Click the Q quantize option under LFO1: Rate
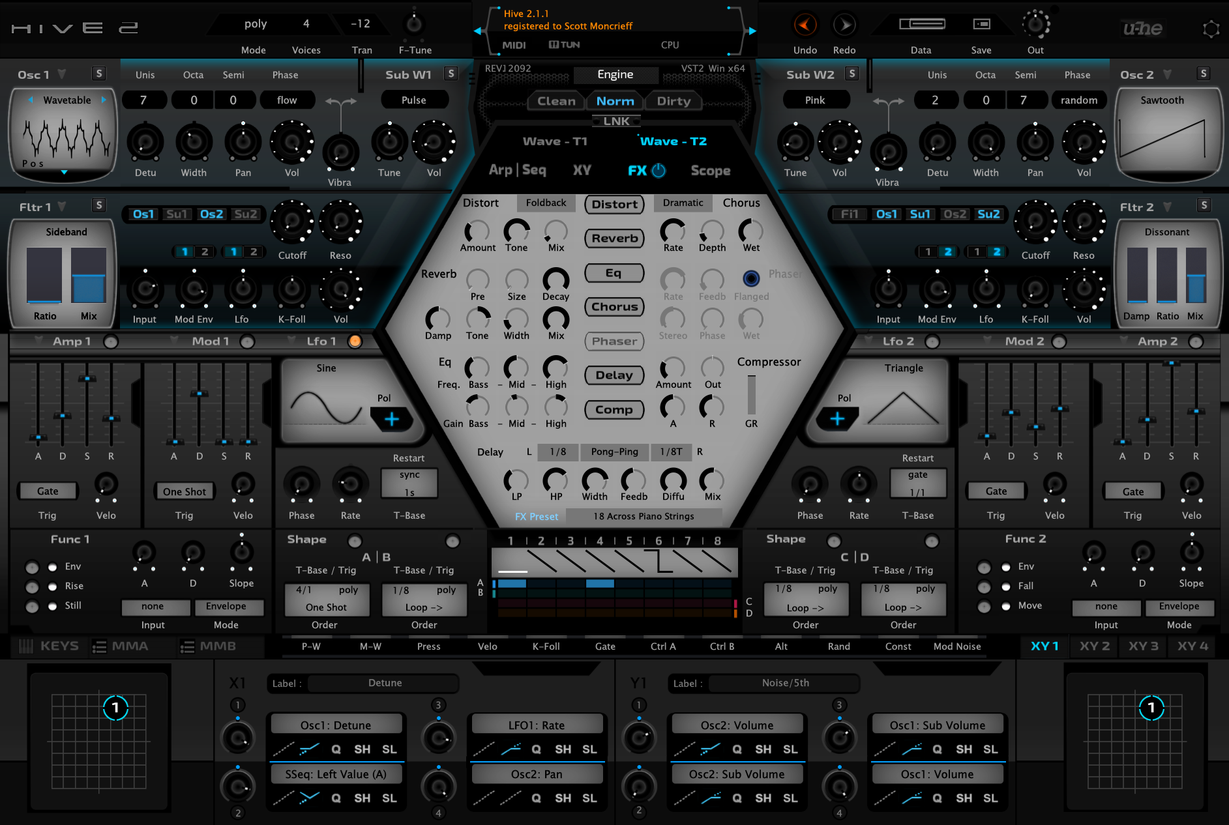The image size is (1229, 825). pyautogui.click(x=536, y=749)
